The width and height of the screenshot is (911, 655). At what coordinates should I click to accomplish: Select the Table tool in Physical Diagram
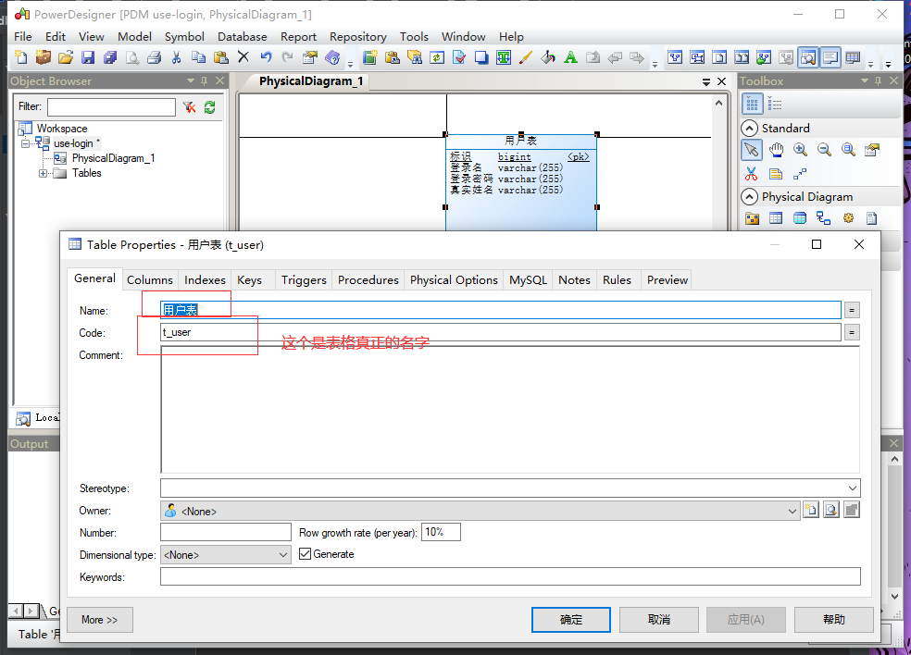coord(776,218)
